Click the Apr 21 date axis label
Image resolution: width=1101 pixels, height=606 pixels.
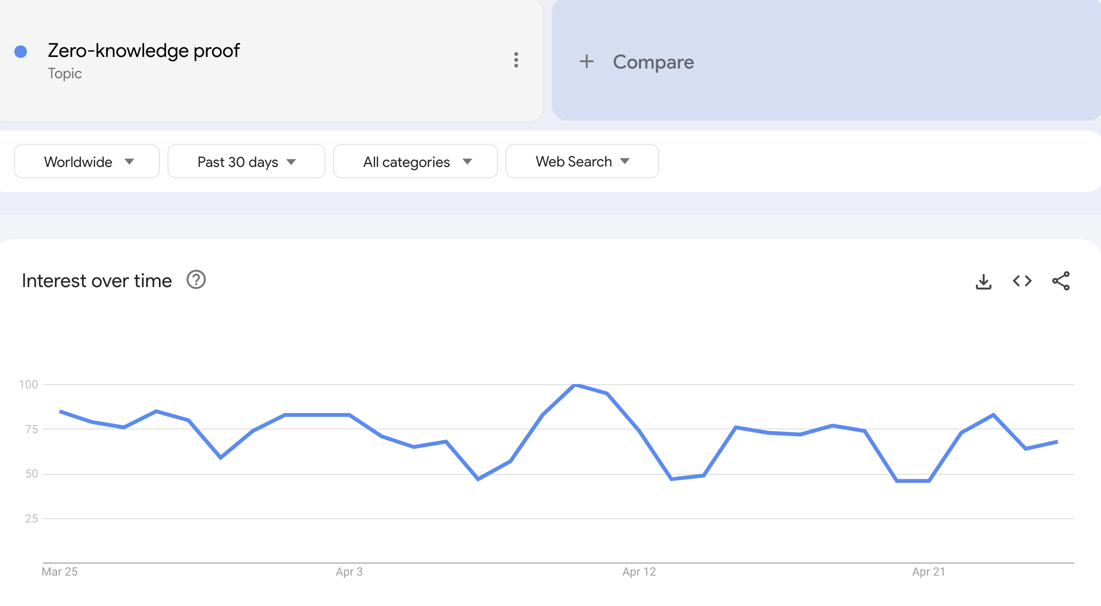coord(928,572)
